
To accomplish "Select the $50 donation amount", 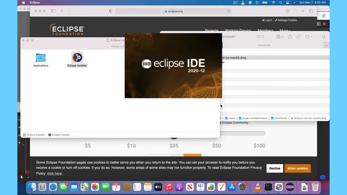I will (216, 146).
